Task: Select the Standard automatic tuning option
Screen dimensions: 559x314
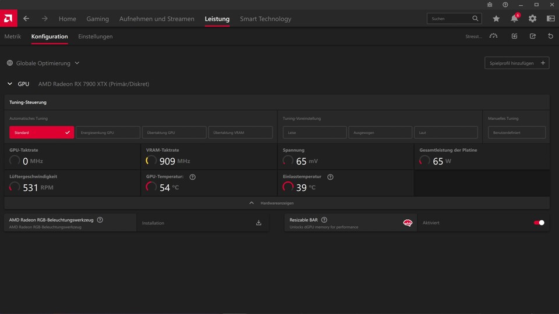Action: click(x=41, y=133)
